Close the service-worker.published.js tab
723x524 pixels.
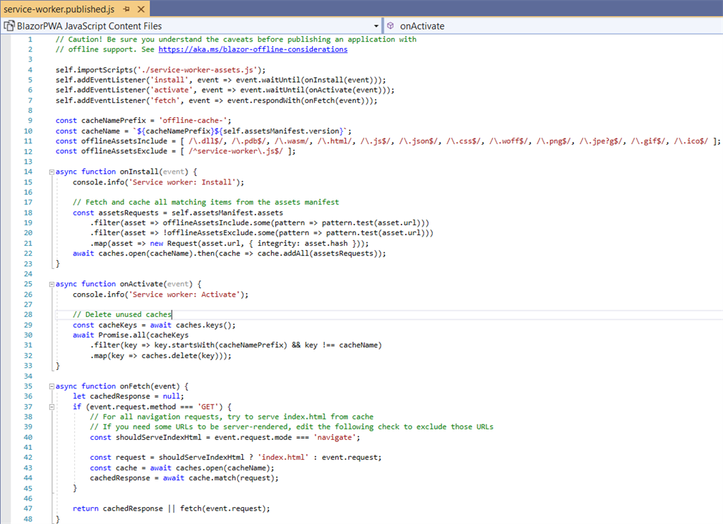click(x=140, y=9)
